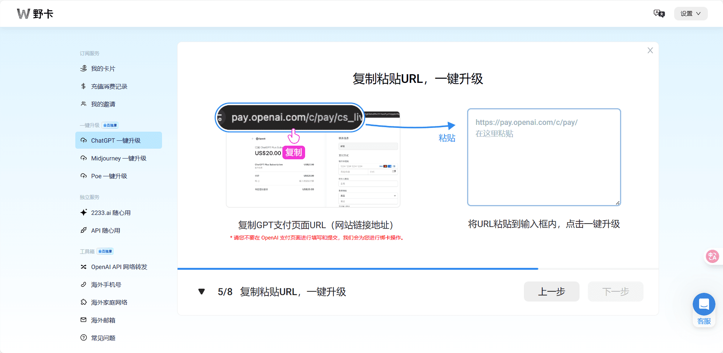Click 下一步 button
This screenshot has width=723, height=353.
(615, 292)
